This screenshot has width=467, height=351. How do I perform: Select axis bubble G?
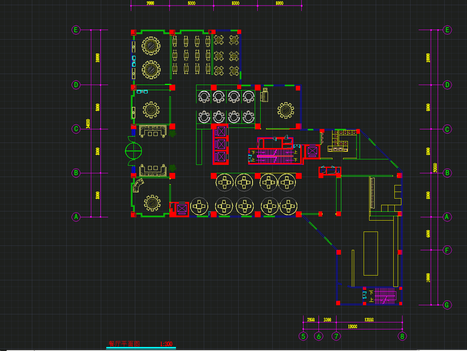(x=447, y=305)
